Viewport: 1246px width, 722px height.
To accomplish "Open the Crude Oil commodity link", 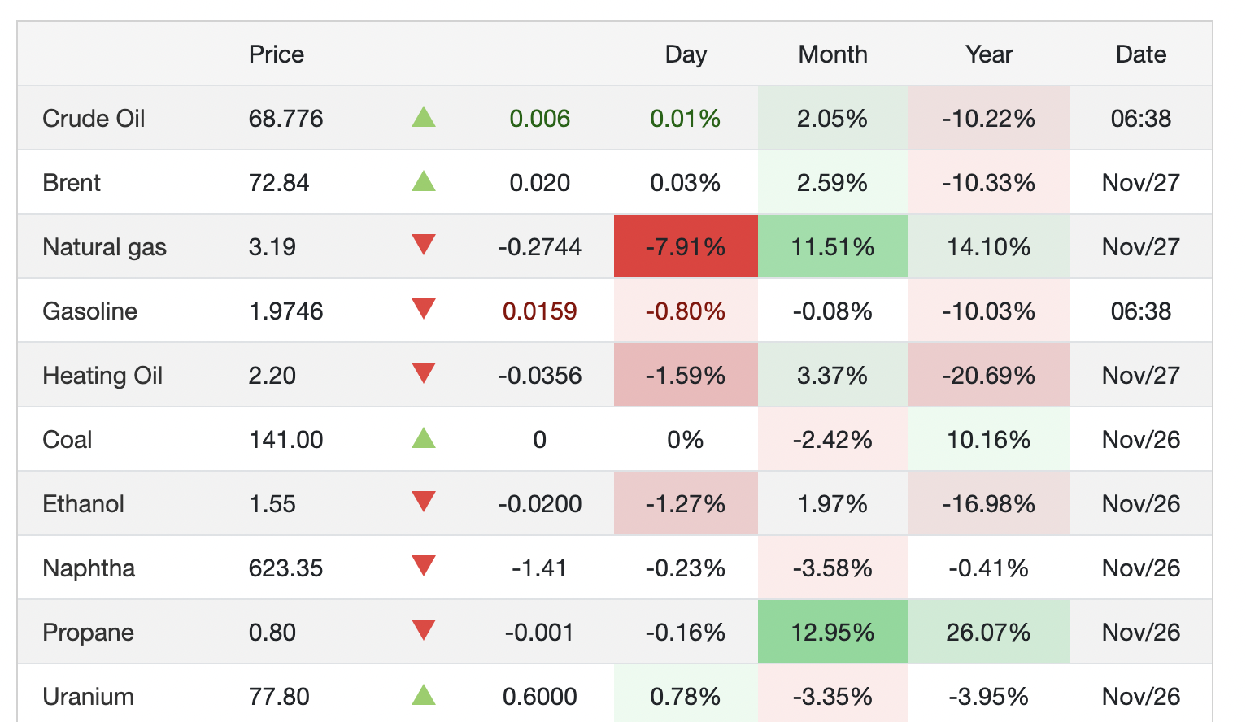I will click(94, 119).
